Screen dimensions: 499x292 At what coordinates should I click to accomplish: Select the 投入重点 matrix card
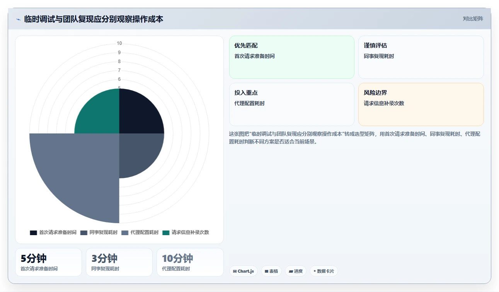point(292,104)
